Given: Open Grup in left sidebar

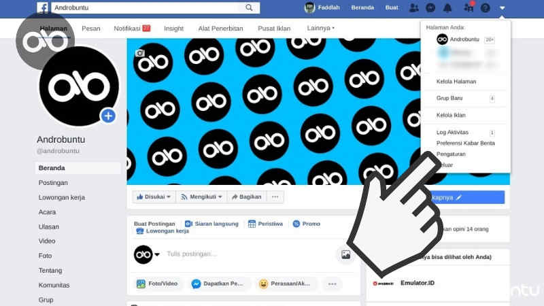Looking at the screenshot, I should [46, 300].
